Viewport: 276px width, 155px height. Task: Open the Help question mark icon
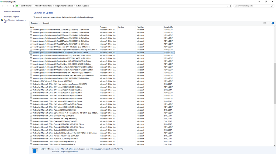[273, 23]
